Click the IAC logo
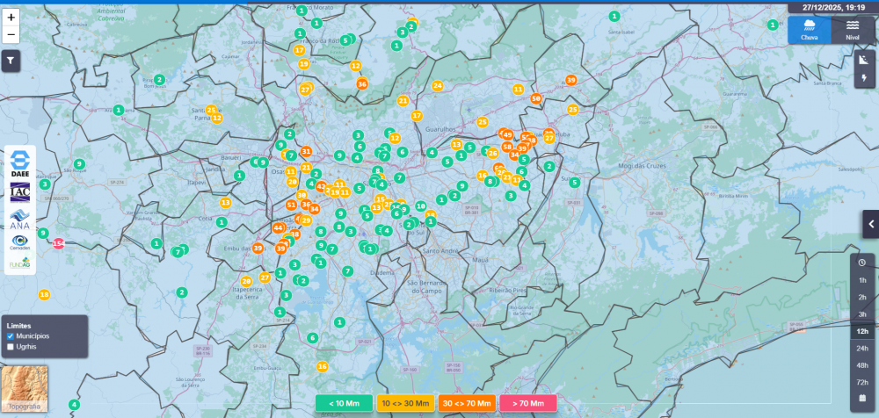 pyautogui.click(x=19, y=192)
